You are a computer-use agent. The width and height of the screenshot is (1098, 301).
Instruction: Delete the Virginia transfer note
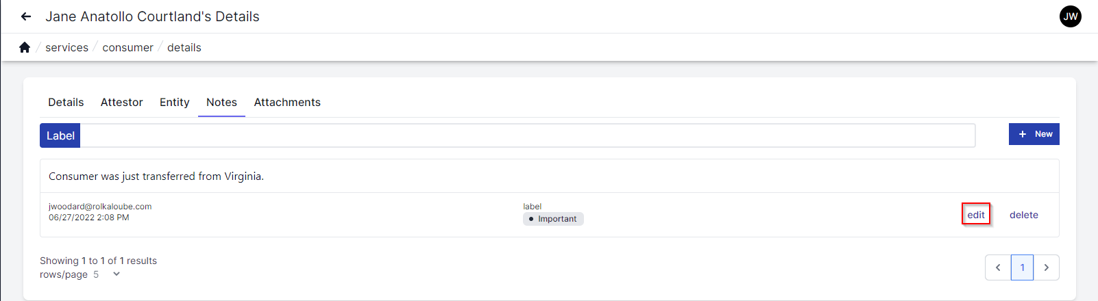[x=1023, y=215]
